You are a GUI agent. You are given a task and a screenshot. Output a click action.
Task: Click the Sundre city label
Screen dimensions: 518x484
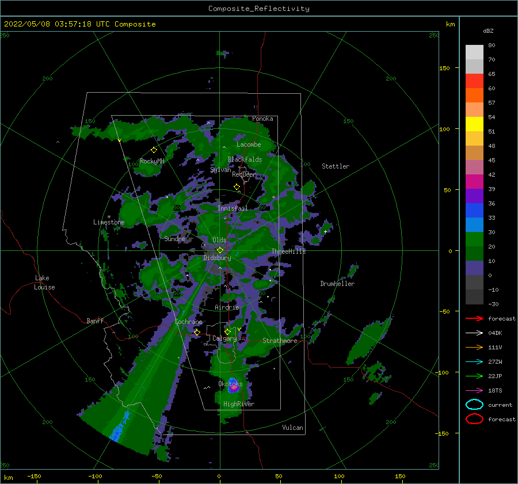pyautogui.click(x=174, y=238)
